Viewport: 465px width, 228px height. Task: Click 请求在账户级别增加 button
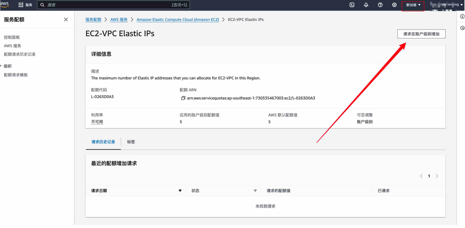(x=421, y=34)
